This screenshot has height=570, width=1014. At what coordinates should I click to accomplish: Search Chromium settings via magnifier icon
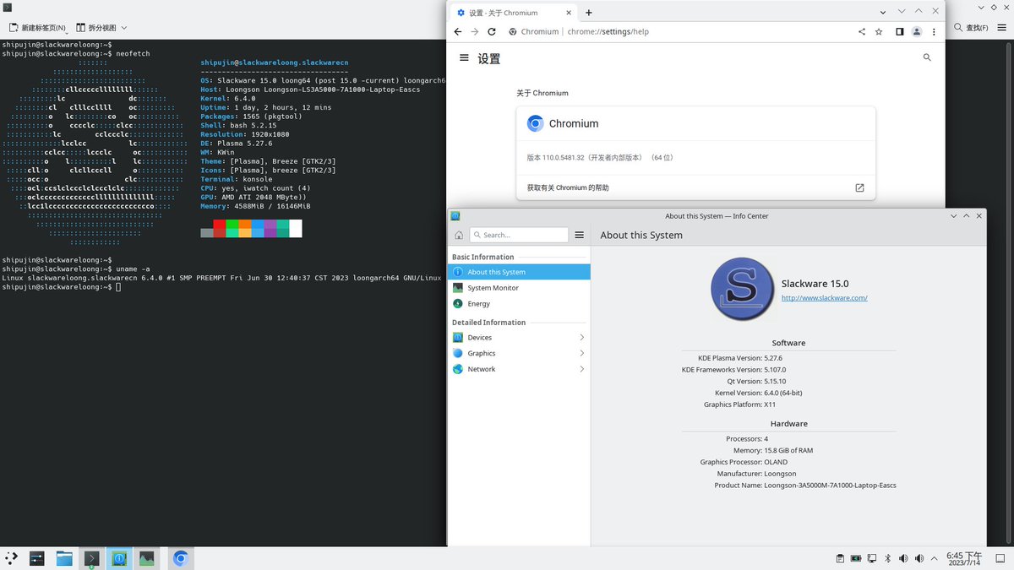[x=927, y=57]
